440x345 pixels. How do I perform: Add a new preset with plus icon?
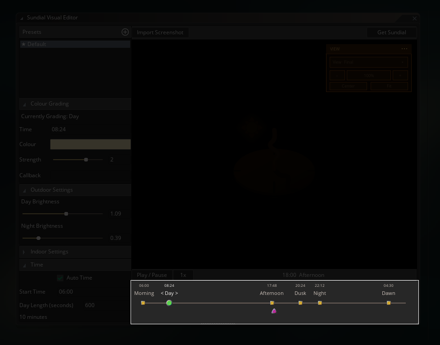coord(125,32)
